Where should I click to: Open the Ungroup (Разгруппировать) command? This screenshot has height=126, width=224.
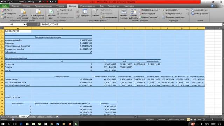click(x=171, y=14)
